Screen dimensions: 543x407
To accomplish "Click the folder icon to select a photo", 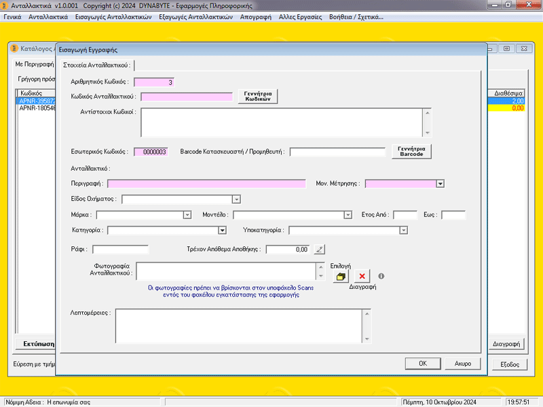I will pos(341,277).
